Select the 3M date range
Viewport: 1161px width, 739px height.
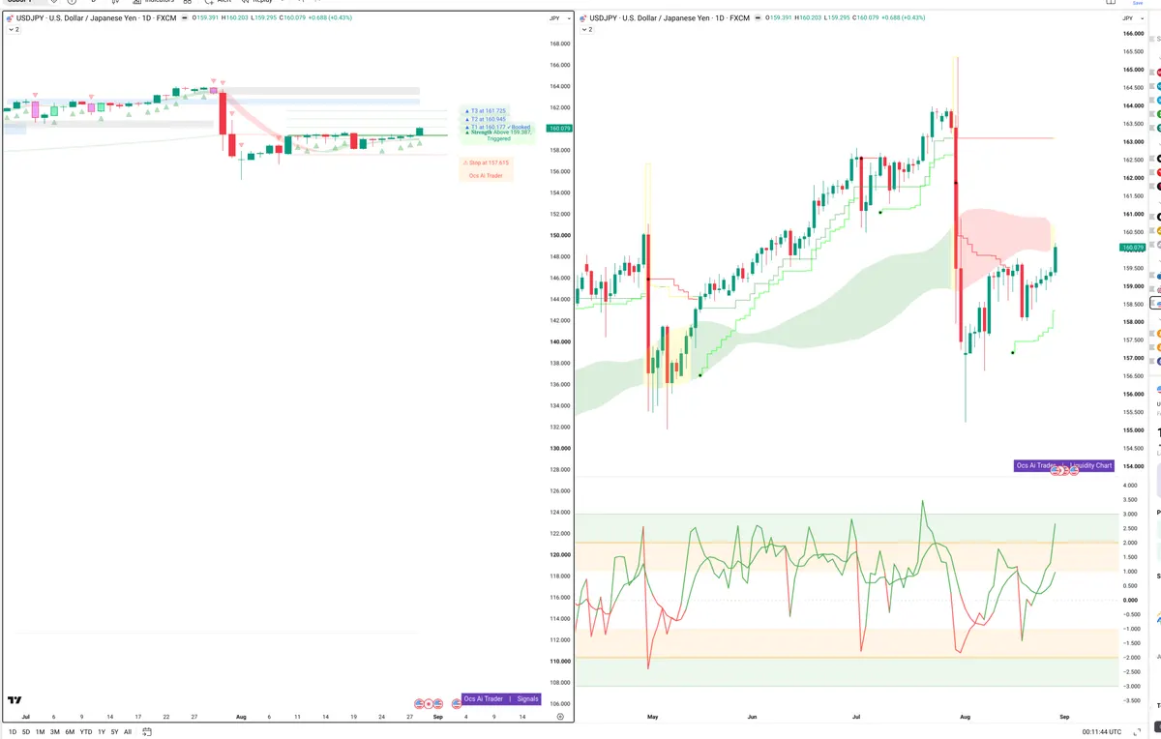tap(54, 732)
